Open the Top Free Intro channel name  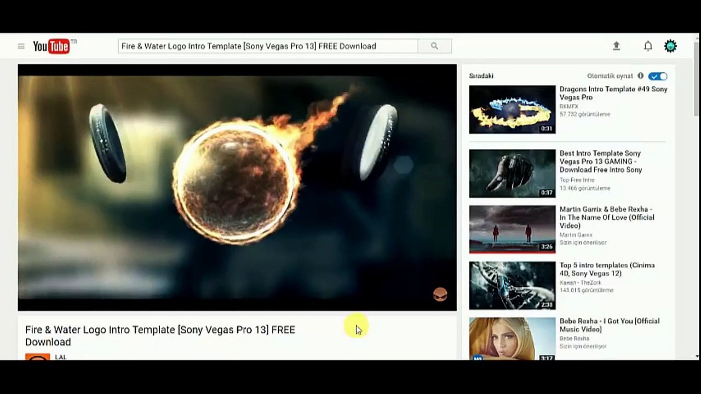(577, 180)
